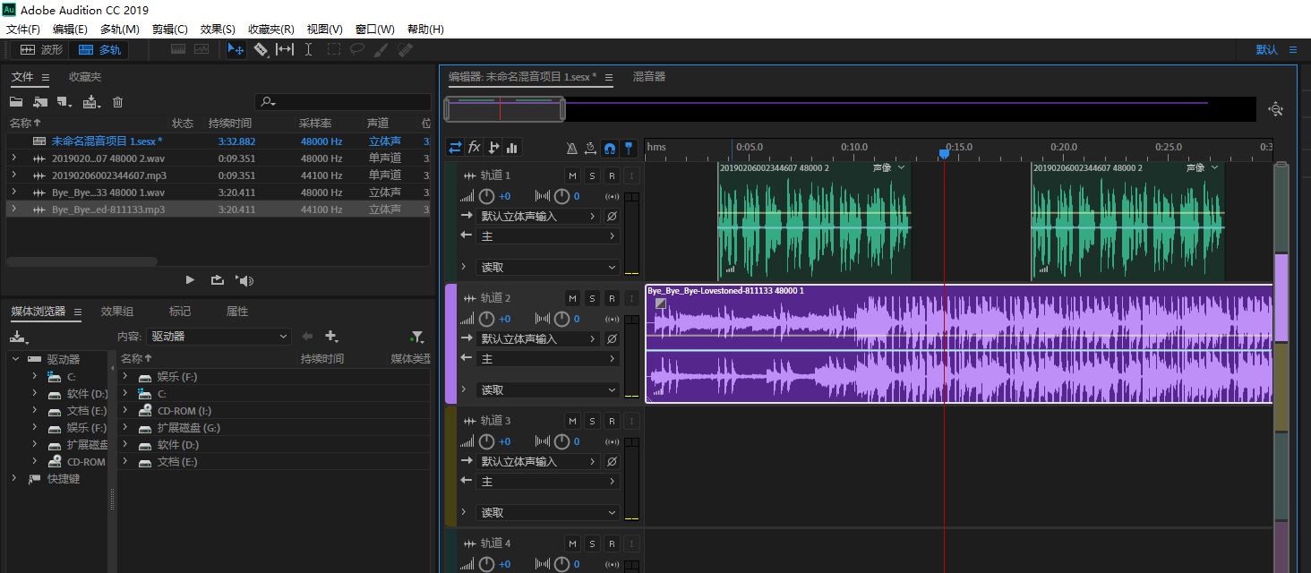Click the fx effects icon in editor
The width and height of the screenshot is (1311, 573).
[x=475, y=148]
